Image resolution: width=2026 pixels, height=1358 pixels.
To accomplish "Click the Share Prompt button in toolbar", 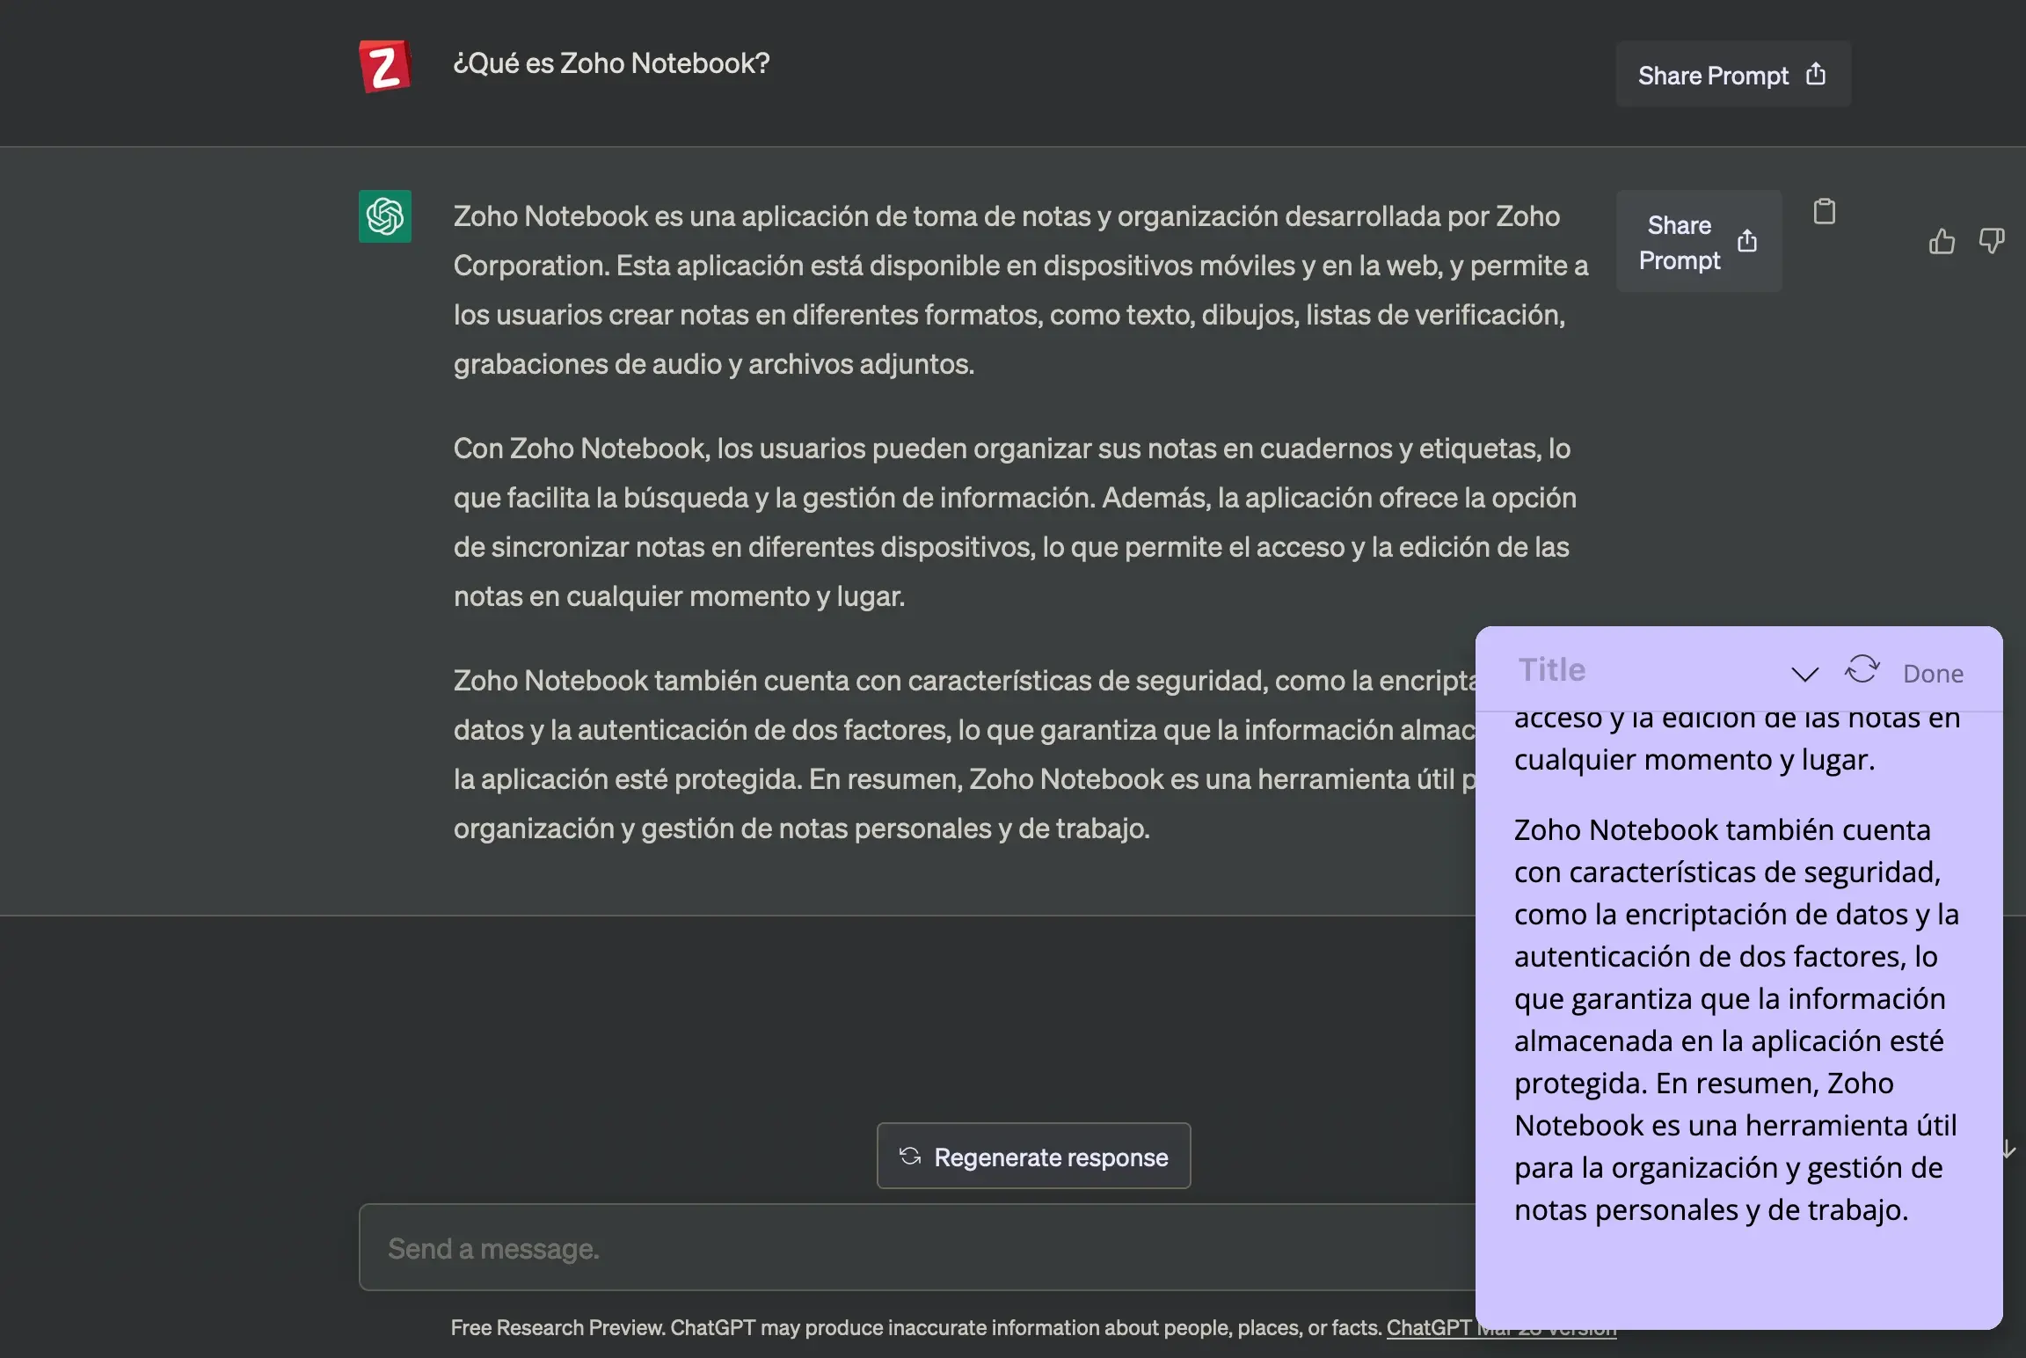I will [x=1732, y=74].
